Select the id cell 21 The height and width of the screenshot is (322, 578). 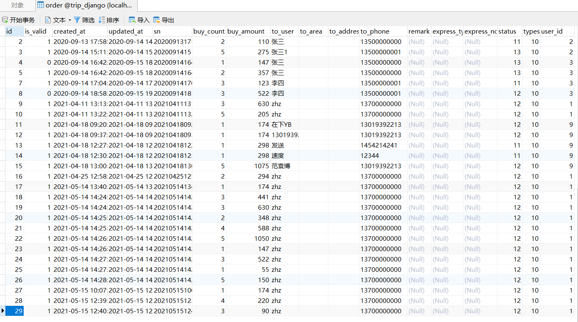pyautogui.click(x=15, y=228)
